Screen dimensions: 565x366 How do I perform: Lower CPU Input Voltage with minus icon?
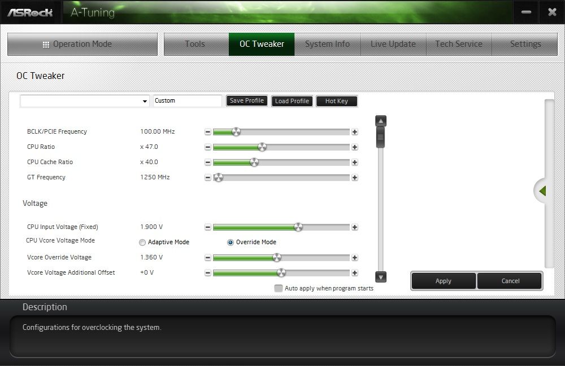coord(207,227)
